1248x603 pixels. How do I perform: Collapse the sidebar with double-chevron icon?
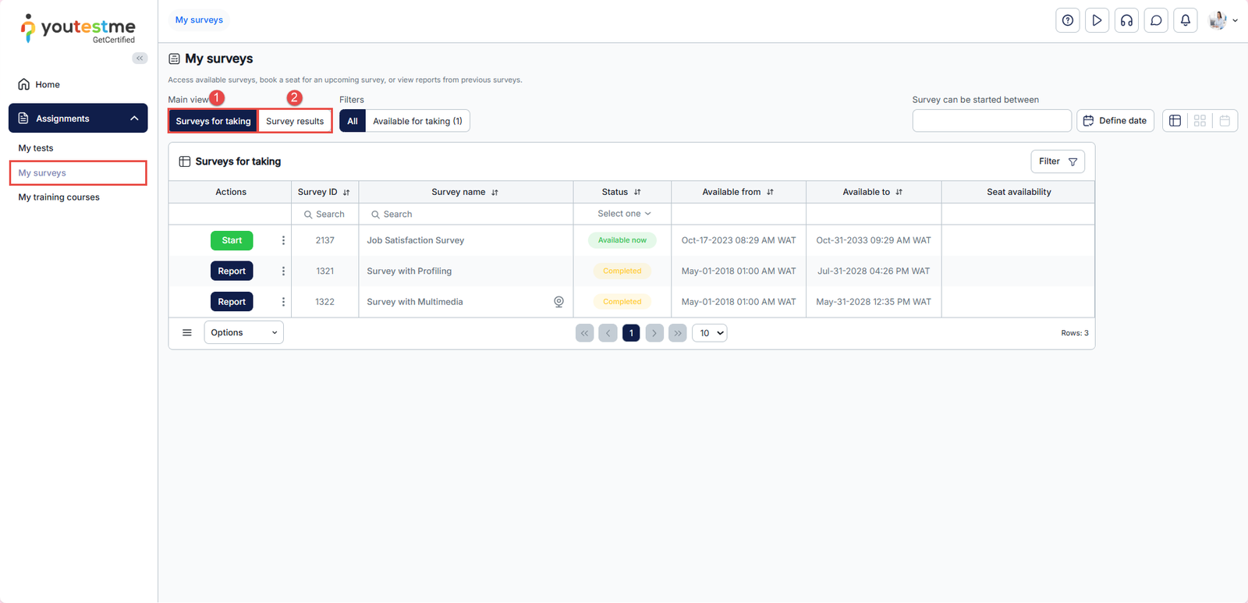pyautogui.click(x=140, y=59)
